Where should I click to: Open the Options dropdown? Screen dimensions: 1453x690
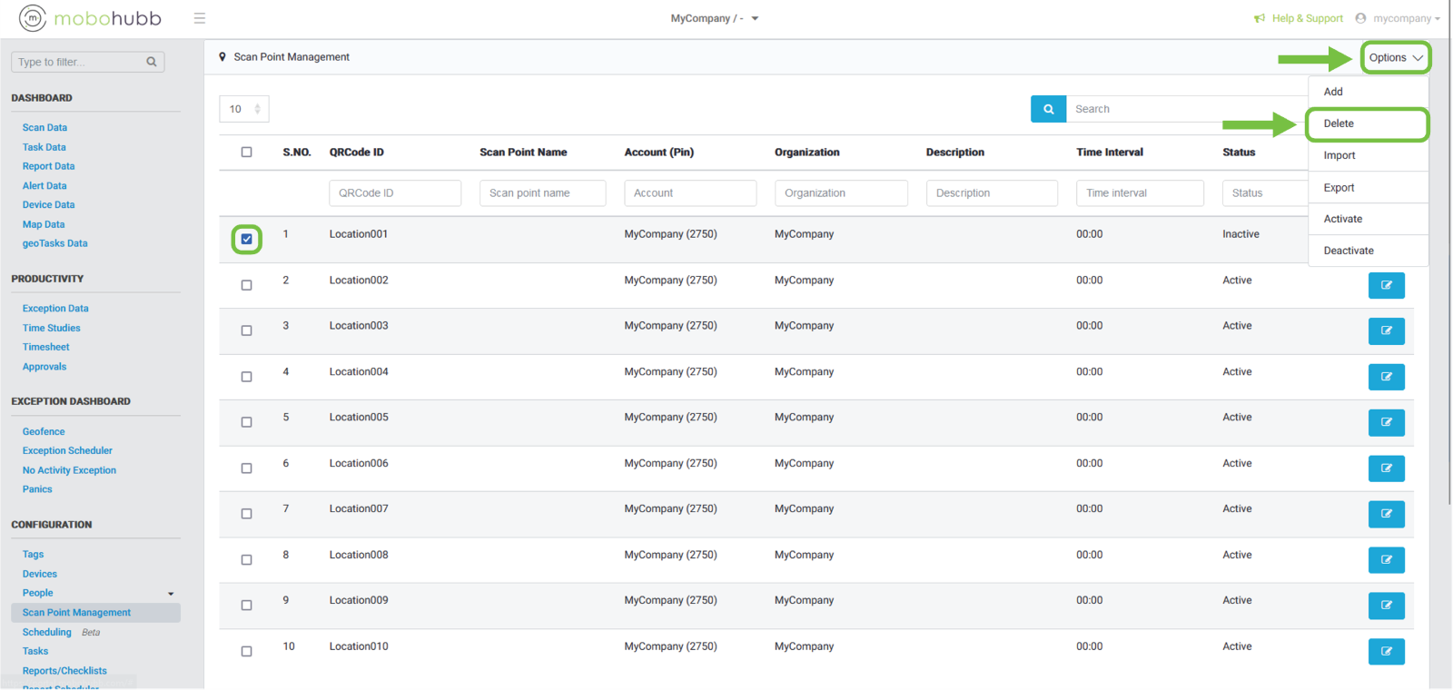tap(1395, 57)
